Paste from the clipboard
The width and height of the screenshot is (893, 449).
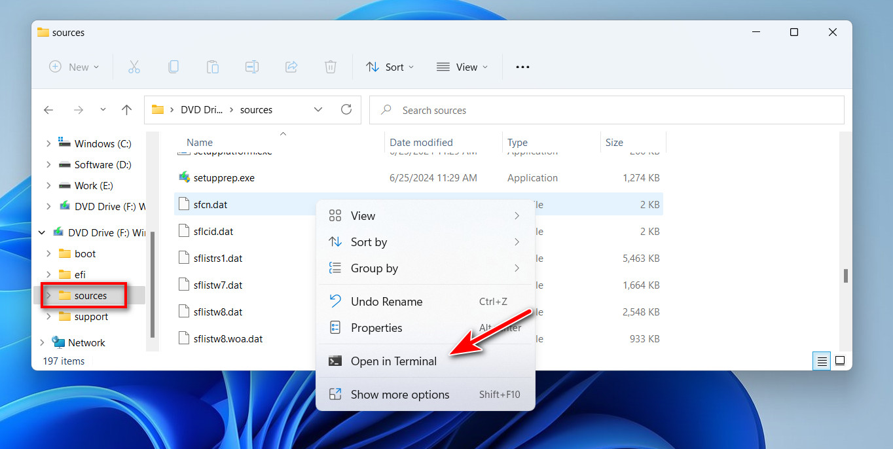pyautogui.click(x=212, y=66)
